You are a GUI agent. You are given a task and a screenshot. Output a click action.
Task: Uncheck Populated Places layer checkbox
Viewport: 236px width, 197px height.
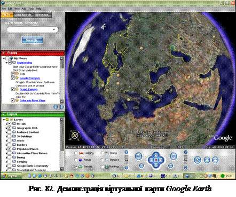10,149
